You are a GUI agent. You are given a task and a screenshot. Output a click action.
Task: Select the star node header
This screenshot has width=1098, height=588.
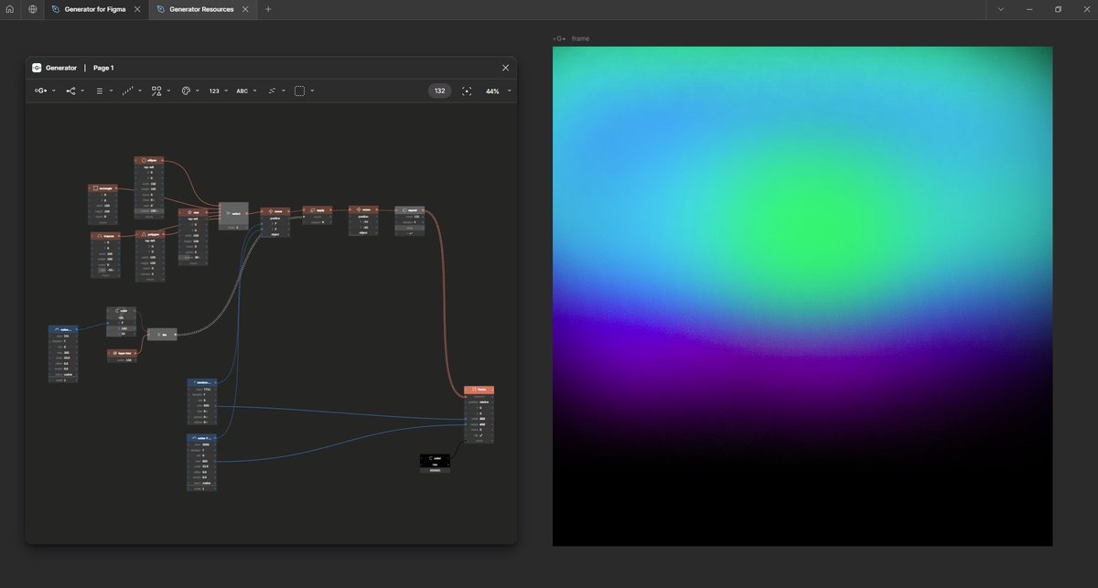(x=193, y=212)
